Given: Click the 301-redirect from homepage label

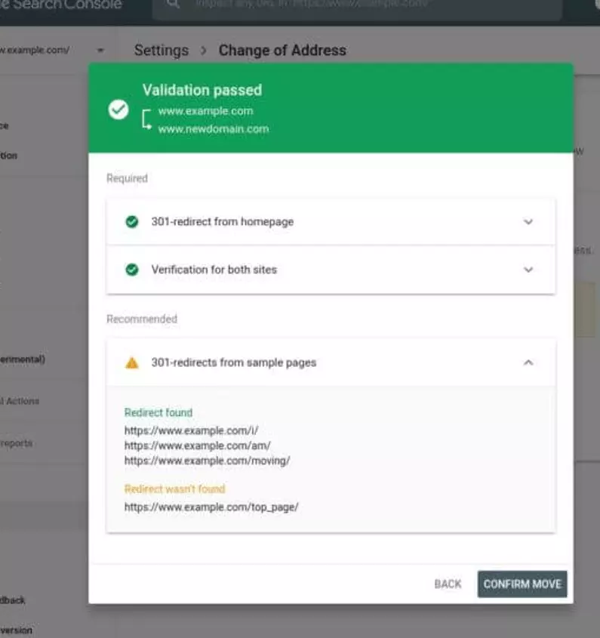Looking at the screenshot, I should tap(223, 222).
